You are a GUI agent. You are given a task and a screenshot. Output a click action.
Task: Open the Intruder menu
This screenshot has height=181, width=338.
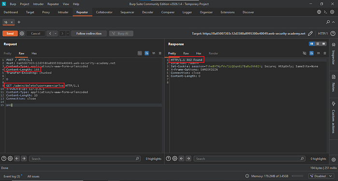coord(38,4)
